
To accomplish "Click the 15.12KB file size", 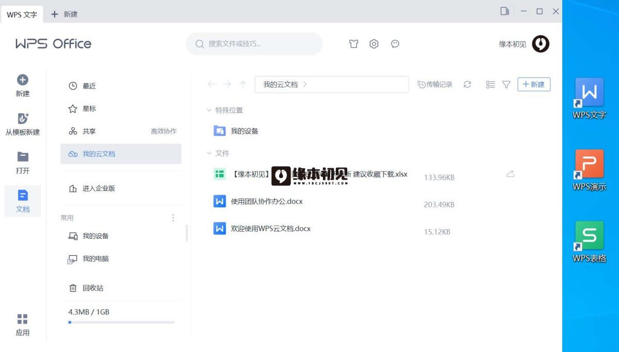I will pos(437,232).
